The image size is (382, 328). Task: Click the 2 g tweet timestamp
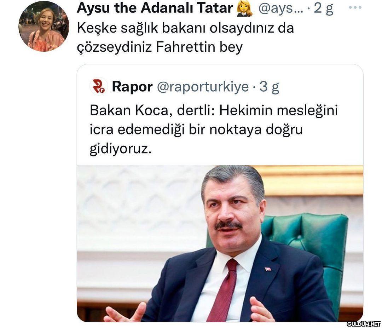pos(324,9)
